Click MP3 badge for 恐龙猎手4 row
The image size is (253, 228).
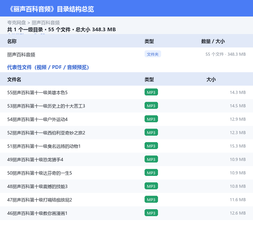pos(151,159)
